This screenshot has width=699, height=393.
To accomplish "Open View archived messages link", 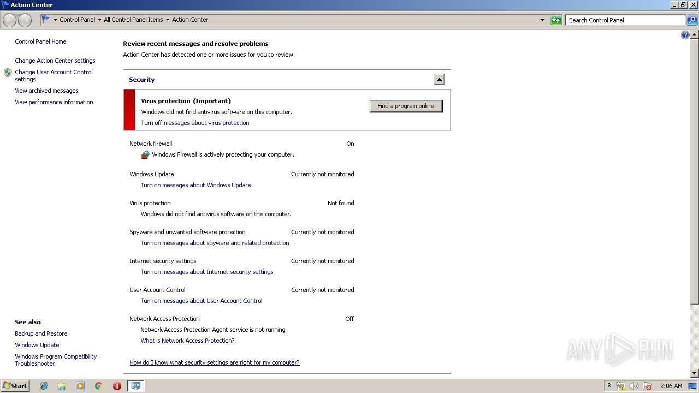I will 46,91.
